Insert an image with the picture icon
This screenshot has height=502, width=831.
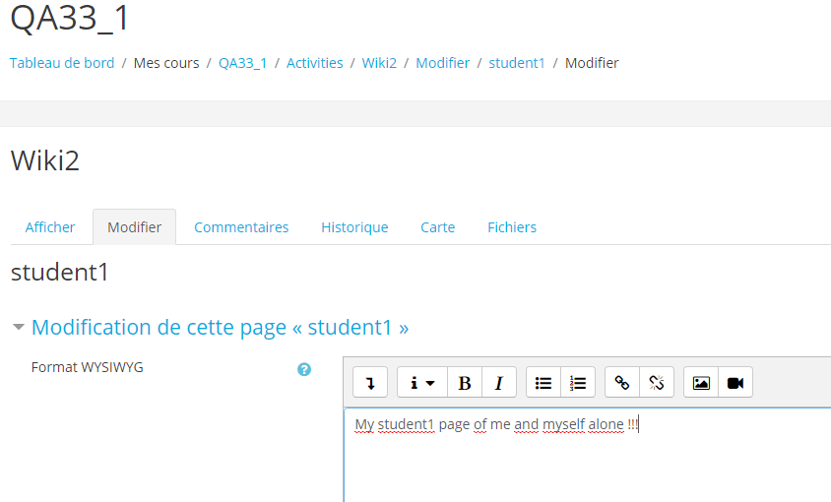pyautogui.click(x=701, y=382)
